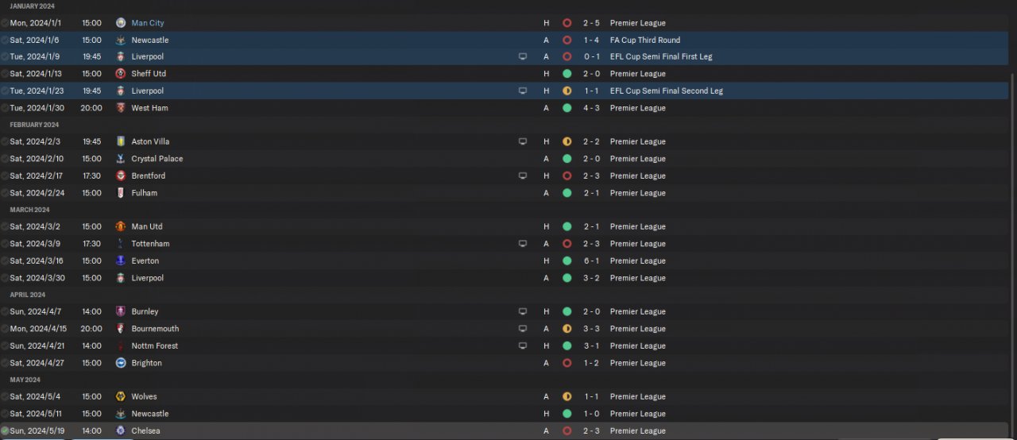The image size is (1017, 440).
Task: Click TV broadcast icon on Tottenham row
Action: 522,244
